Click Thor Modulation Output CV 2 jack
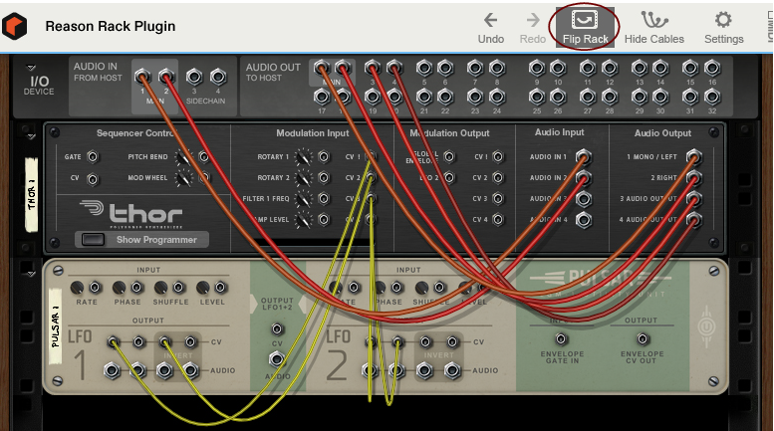Screen dimensions: 774x431 [498, 177]
